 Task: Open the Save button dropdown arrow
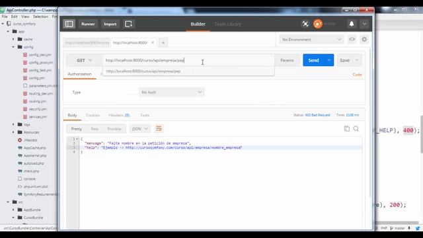(357, 60)
